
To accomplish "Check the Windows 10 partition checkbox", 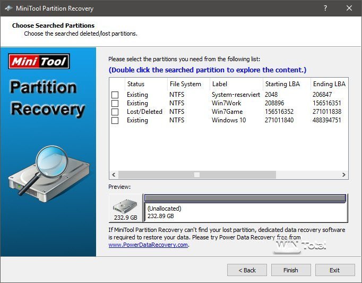I will tap(115, 120).
